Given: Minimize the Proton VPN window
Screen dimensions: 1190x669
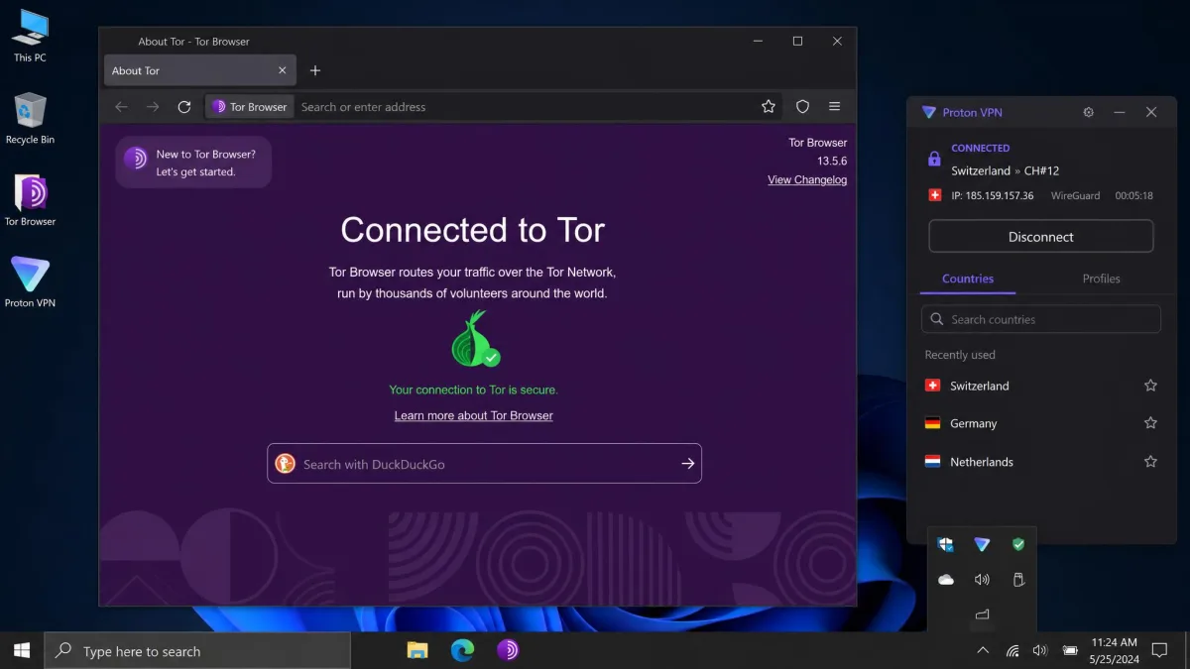Looking at the screenshot, I should click(1120, 113).
